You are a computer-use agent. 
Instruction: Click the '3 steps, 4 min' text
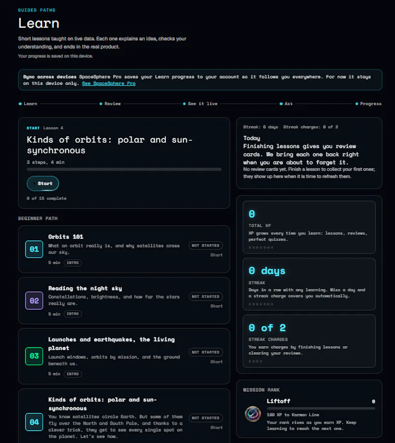tap(45, 162)
